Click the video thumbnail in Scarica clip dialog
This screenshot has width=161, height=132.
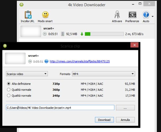click(15, 58)
